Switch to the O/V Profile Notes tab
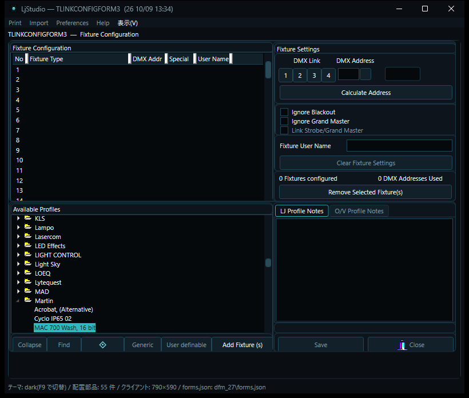Image resolution: width=469 pixels, height=398 pixels. (x=359, y=211)
